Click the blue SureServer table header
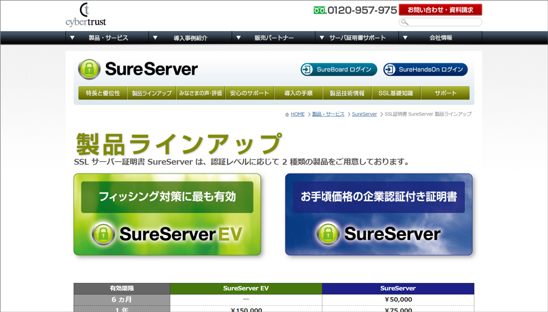The width and height of the screenshot is (548, 312). tap(398, 288)
